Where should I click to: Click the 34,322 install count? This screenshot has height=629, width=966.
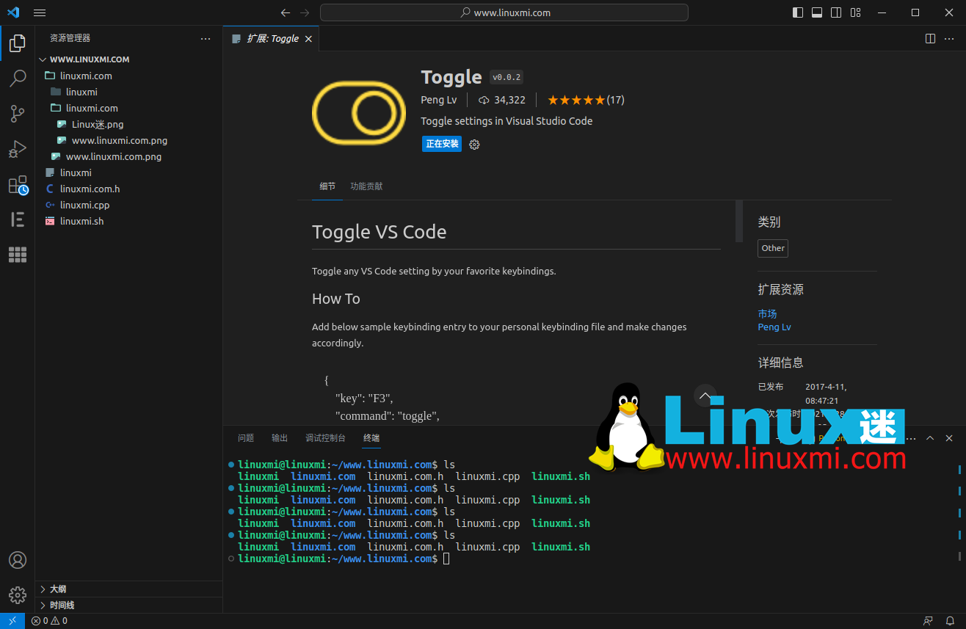(502, 100)
